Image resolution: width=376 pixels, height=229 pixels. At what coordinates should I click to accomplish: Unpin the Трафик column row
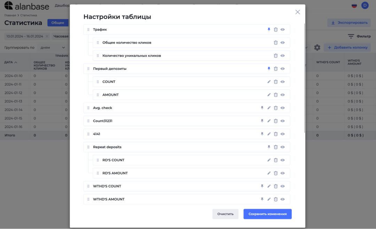269,30
